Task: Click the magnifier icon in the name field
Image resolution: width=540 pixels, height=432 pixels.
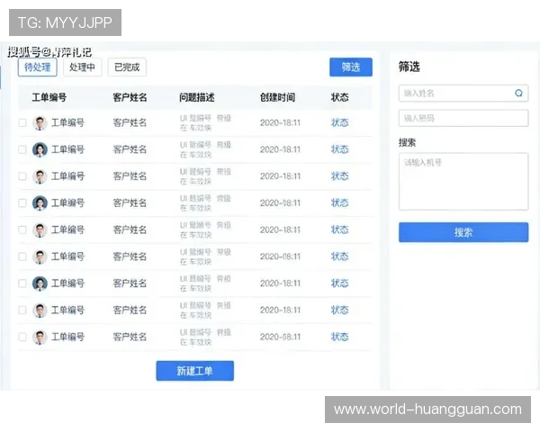Action: coord(518,93)
